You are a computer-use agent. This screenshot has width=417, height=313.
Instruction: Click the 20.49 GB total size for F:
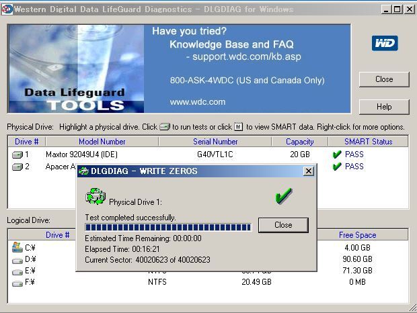[256, 282]
